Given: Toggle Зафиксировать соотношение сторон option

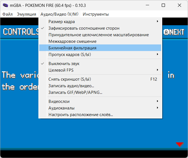Looking at the screenshot, I should (100, 28).
